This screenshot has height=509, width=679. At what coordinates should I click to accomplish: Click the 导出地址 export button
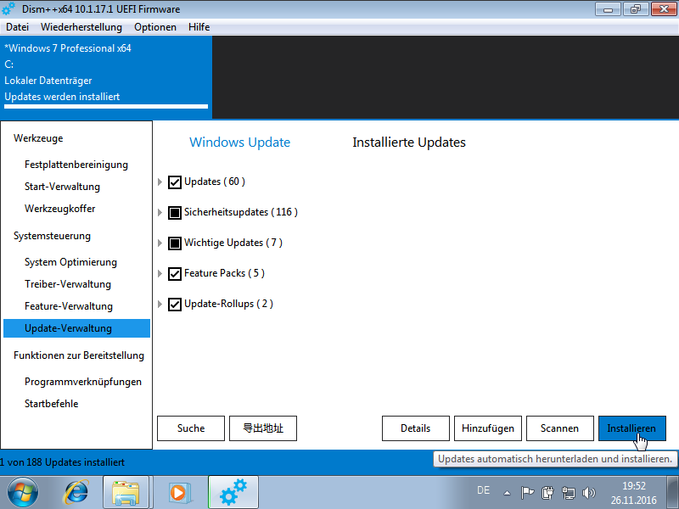(x=263, y=428)
